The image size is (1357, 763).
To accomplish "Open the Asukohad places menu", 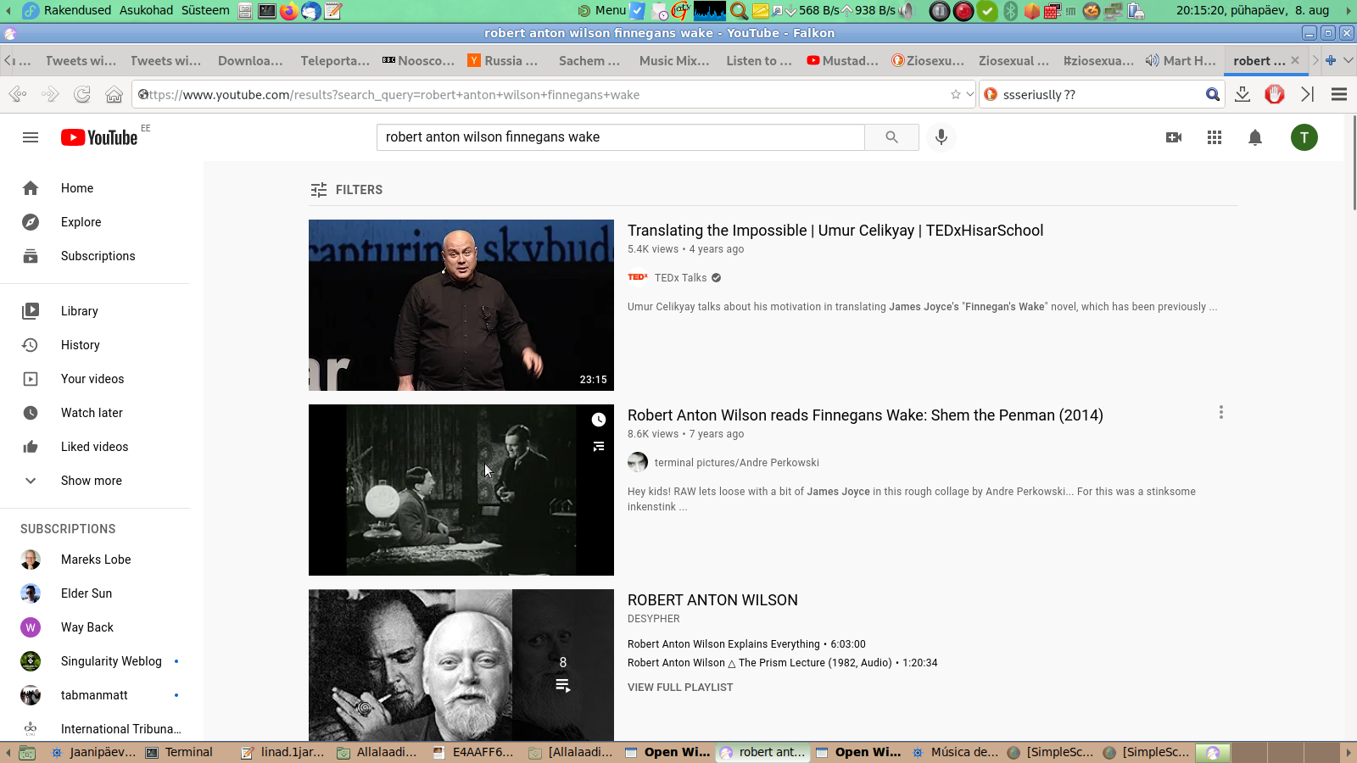I will click(146, 10).
